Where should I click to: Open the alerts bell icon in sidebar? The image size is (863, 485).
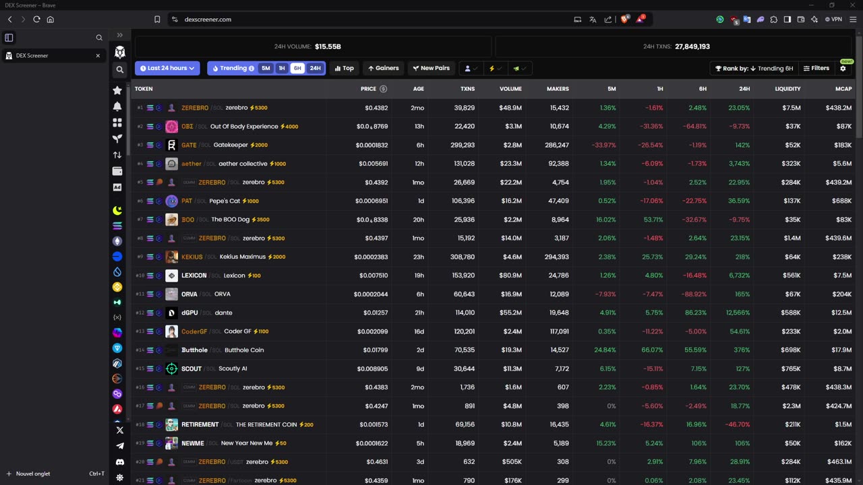[x=117, y=106]
